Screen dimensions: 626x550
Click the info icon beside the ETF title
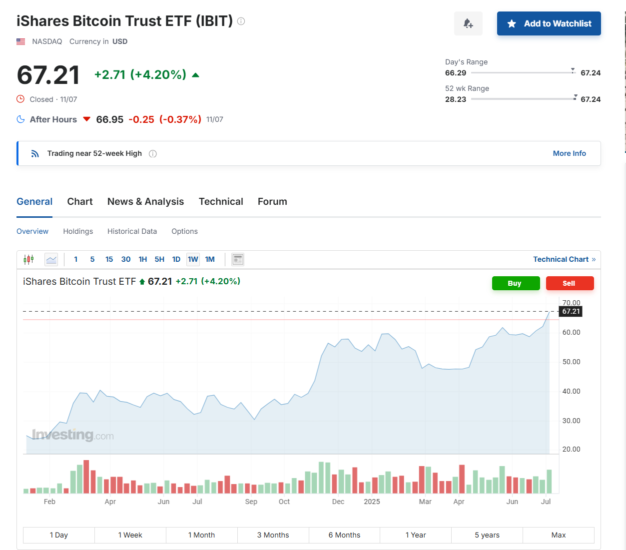point(241,21)
